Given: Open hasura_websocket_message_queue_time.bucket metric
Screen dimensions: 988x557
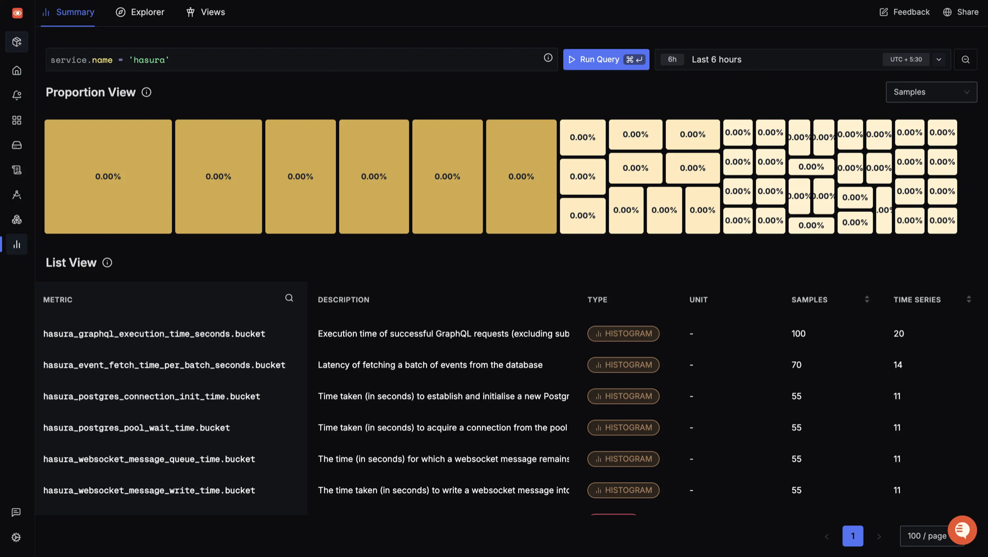Looking at the screenshot, I should [x=149, y=459].
